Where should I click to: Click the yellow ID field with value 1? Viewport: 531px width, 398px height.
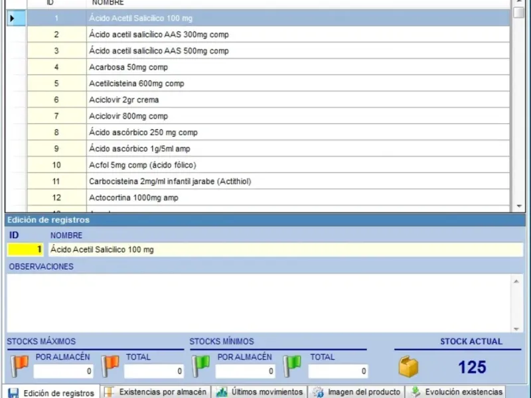[25, 249]
